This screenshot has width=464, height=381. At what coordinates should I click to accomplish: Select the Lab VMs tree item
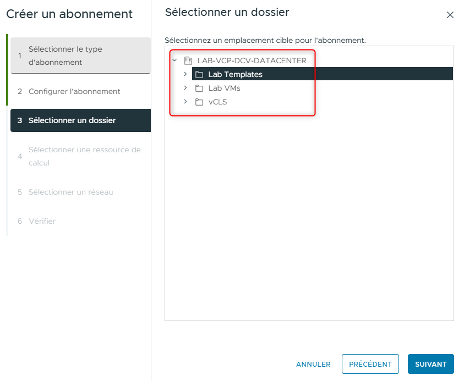[225, 87]
